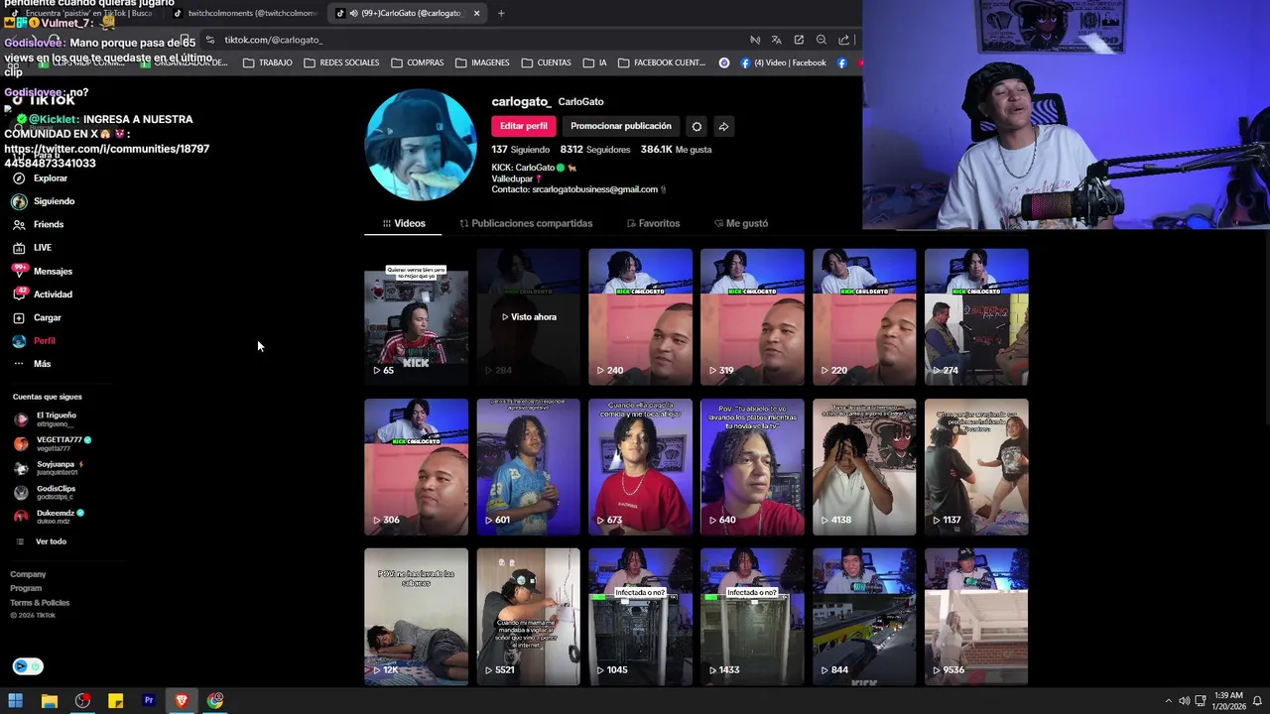
Task: Click Terms & Policies footer link
Action: coord(40,603)
